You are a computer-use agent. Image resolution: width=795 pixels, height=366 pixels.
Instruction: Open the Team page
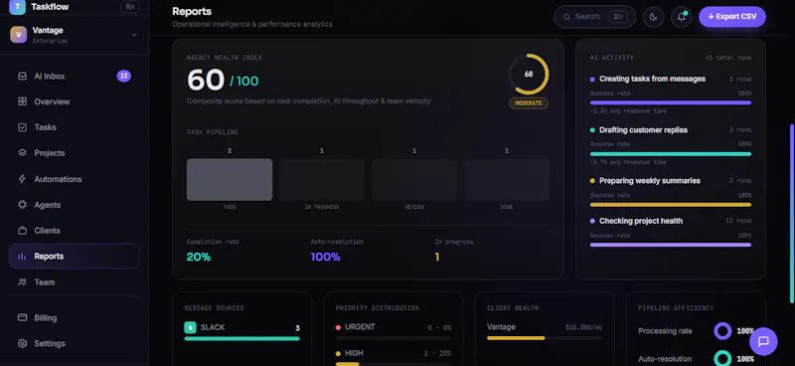tap(74, 282)
